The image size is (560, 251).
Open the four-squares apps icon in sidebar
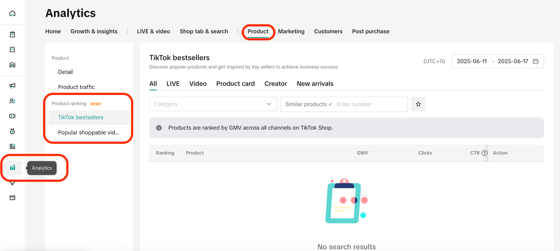click(x=12, y=146)
